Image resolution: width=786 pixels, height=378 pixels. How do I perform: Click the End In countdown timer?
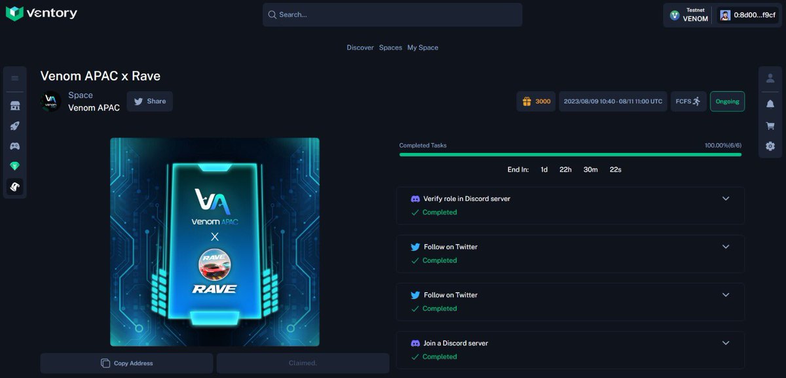tap(564, 169)
